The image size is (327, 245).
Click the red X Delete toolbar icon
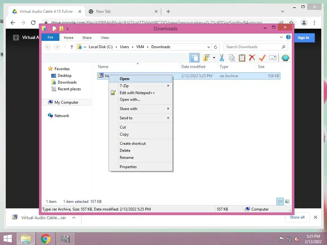coord(252,57)
